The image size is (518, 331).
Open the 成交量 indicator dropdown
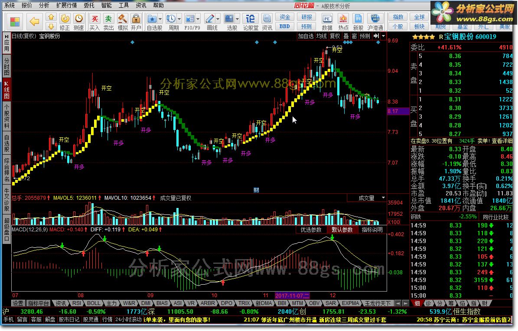click(x=383, y=198)
